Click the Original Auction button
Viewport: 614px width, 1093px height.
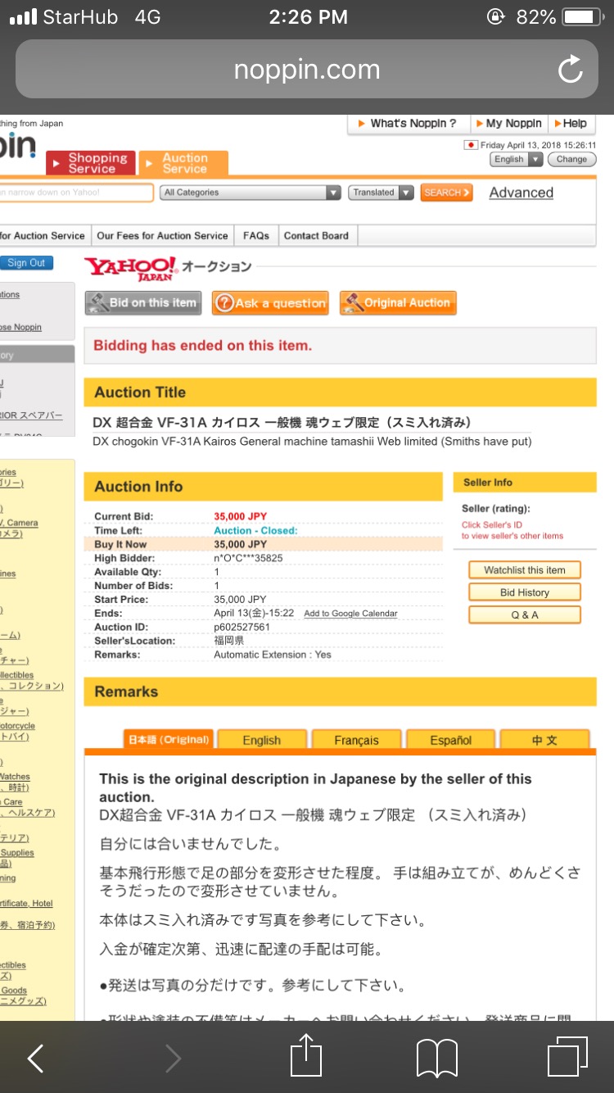398,302
